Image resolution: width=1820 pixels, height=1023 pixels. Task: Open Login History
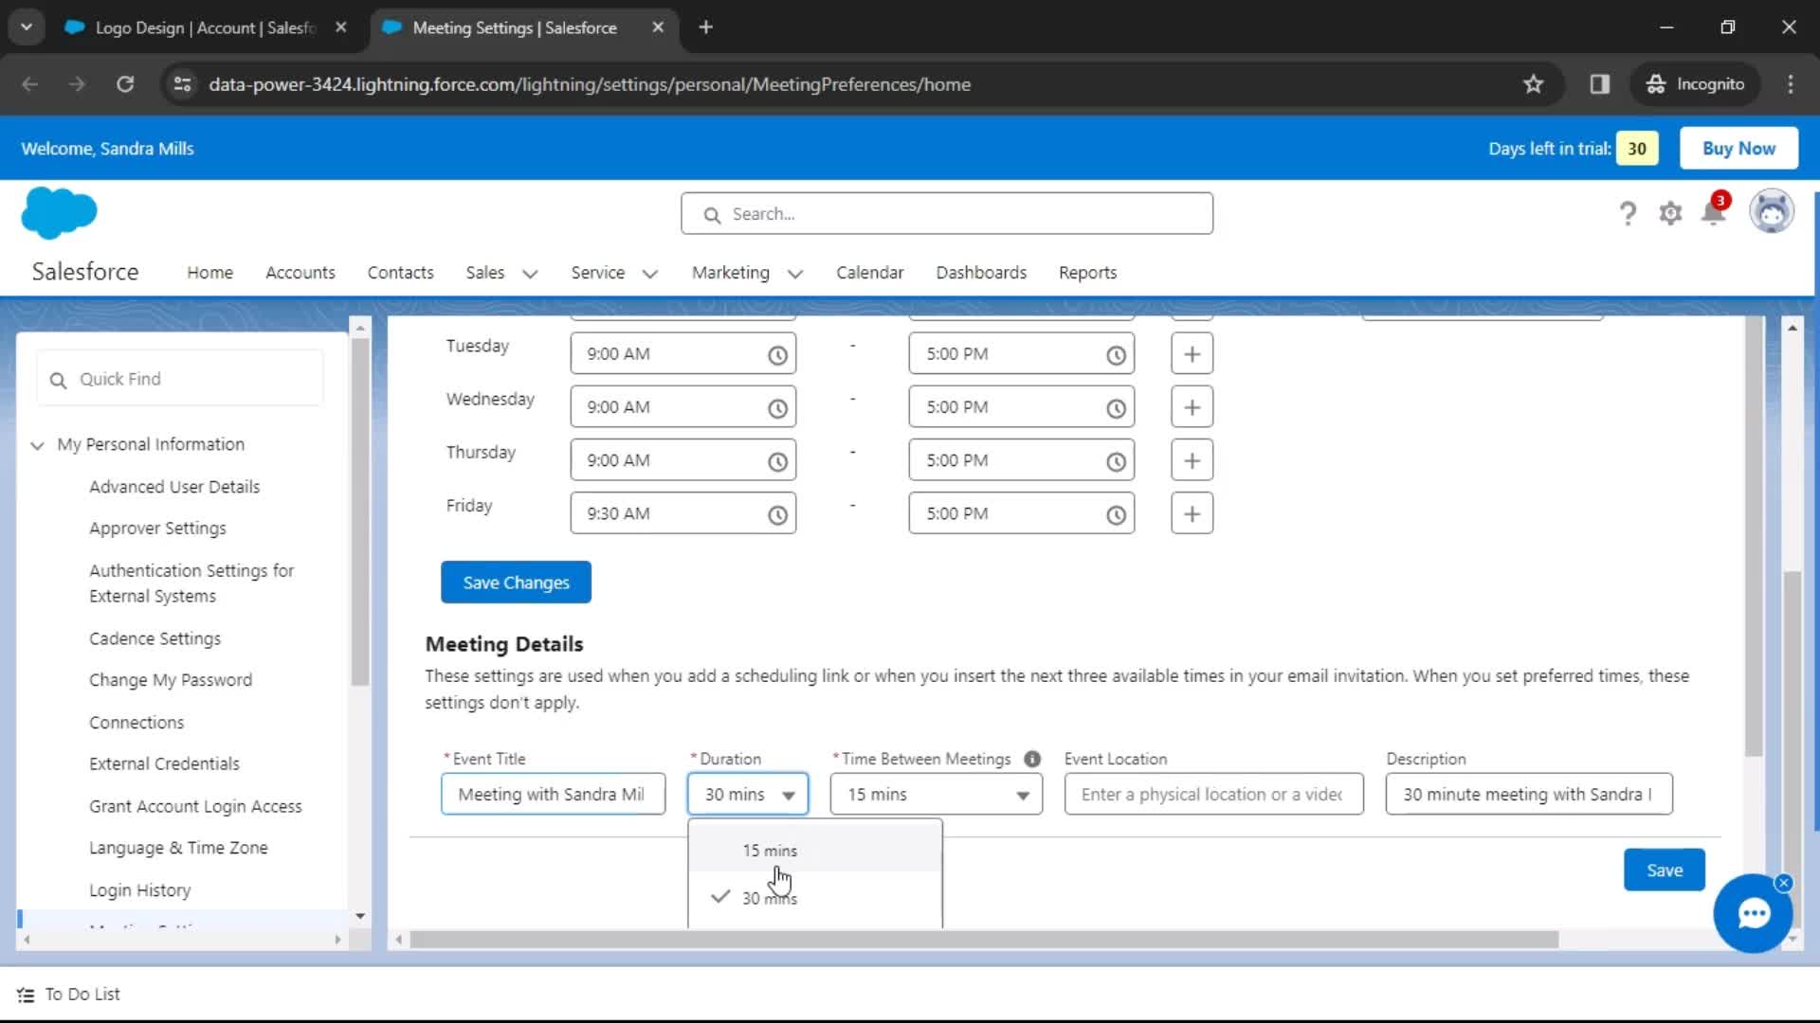[x=139, y=890]
